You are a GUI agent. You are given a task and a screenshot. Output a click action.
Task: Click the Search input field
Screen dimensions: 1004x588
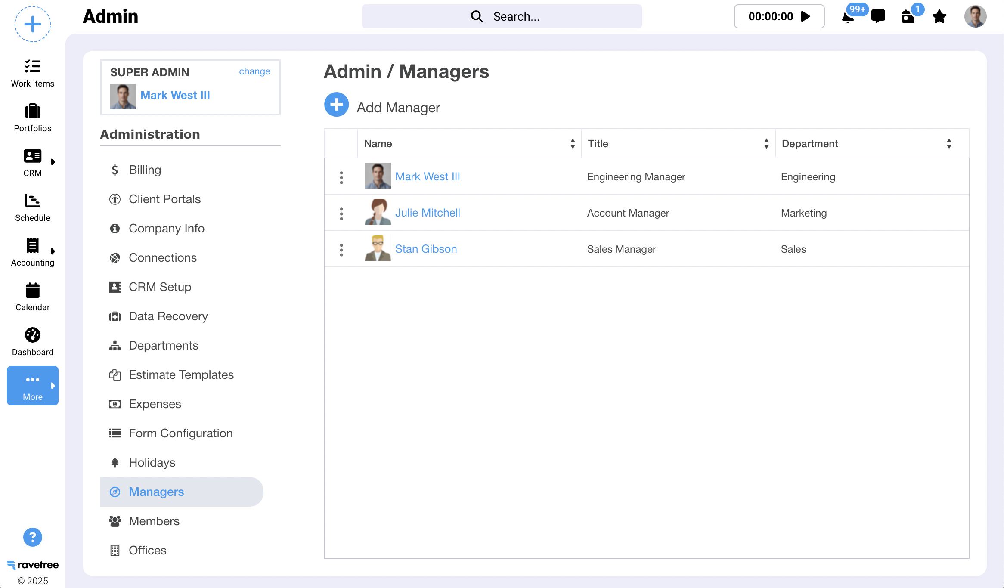coord(502,16)
